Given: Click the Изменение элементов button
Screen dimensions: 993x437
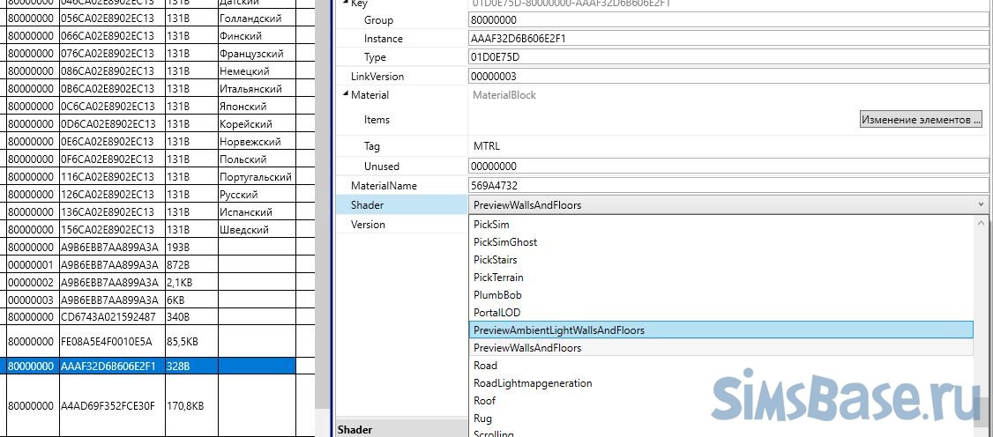Looking at the screenshot, I should [x=921, y=120].
